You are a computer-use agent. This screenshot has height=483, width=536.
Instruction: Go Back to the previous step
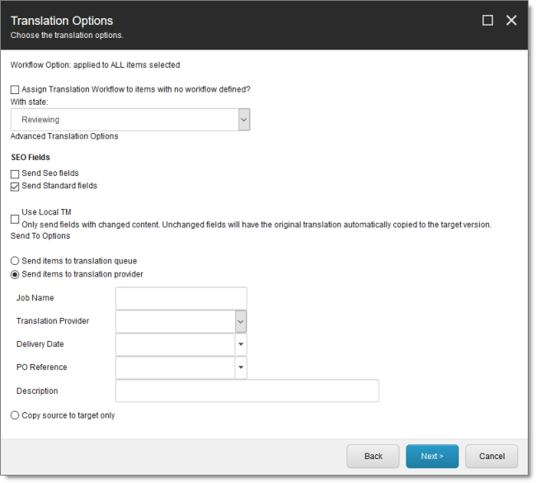[x=373, y=456]
